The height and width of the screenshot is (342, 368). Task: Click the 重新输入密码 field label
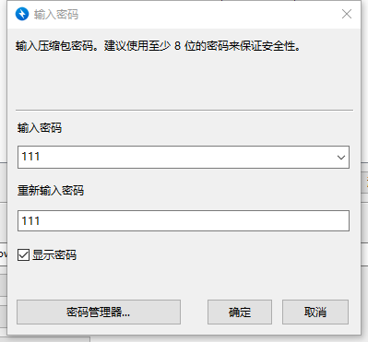point(51,191)
